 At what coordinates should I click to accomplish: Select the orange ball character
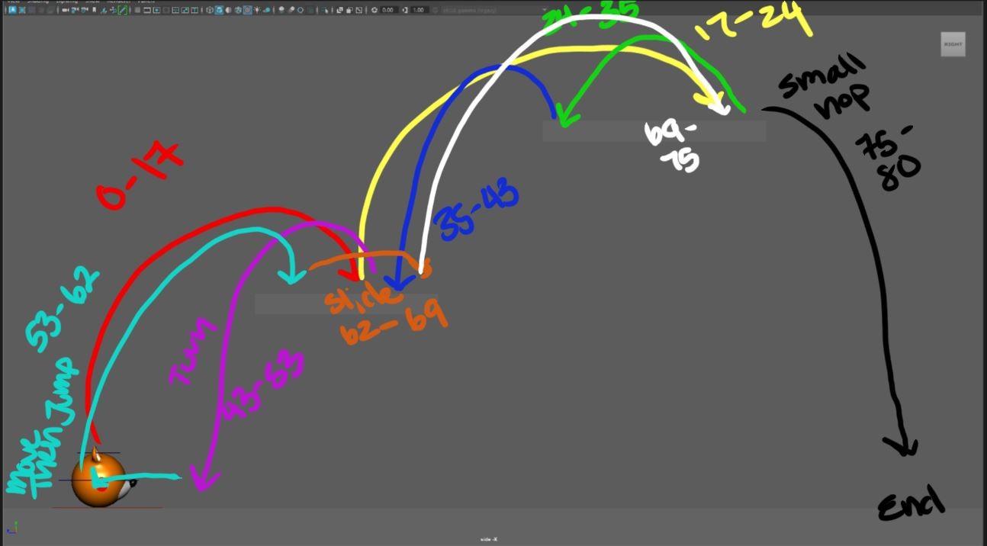(x=99, y=479)
